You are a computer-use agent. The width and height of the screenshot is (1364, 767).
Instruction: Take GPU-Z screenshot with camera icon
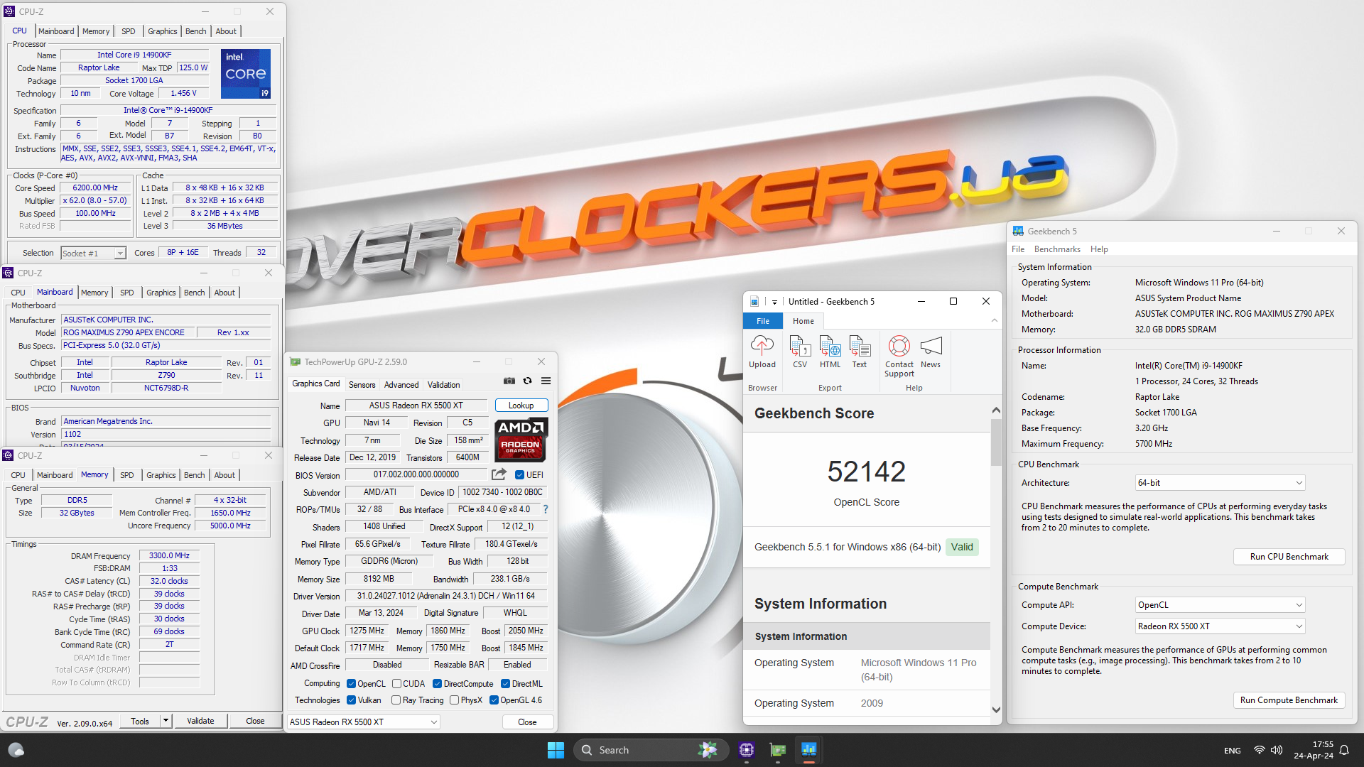coord(509,381)
